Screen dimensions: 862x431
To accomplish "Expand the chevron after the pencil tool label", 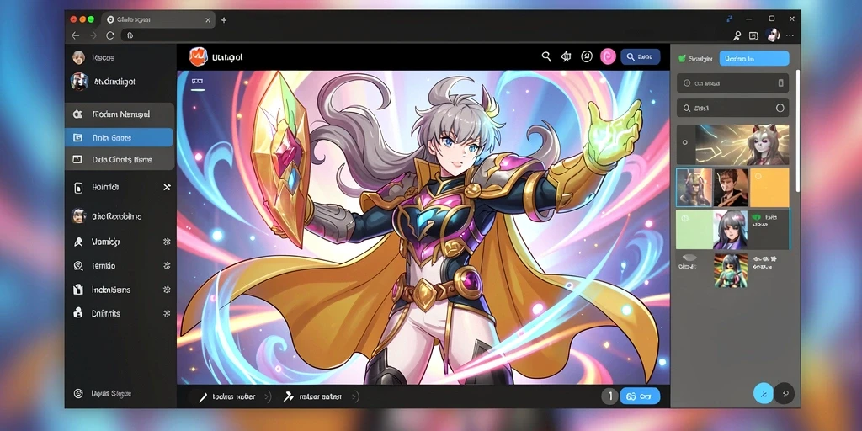I will click(267, 397).
